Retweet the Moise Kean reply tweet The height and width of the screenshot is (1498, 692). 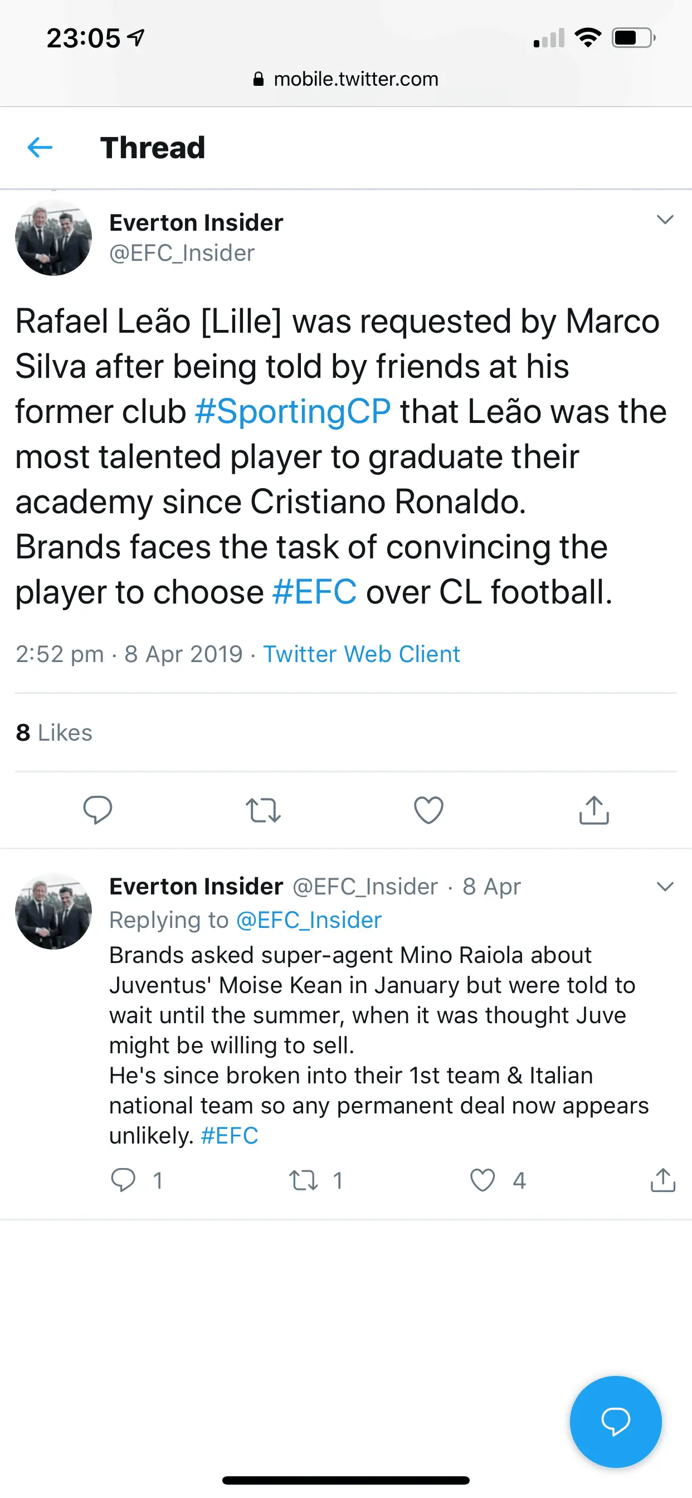(304, 1180)
